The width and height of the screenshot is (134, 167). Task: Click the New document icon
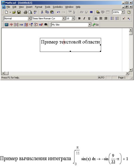tap(6, 12)
